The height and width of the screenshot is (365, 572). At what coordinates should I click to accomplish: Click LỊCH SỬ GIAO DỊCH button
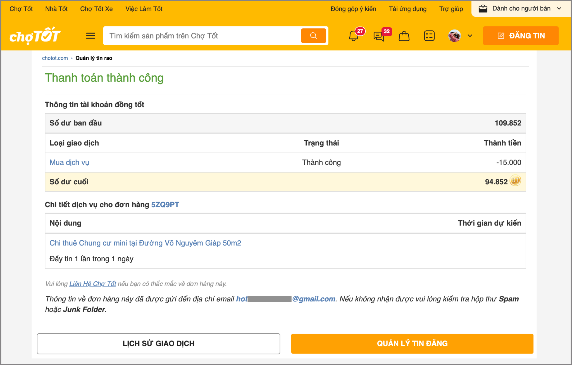[x=158, y=344]
